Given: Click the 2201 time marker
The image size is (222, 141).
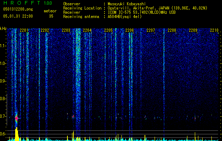Looking at the screenshot, I should 24,30.
